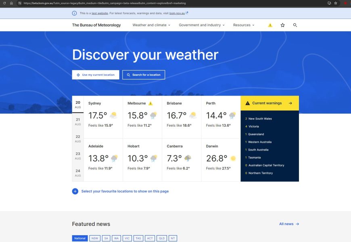Select the QLD news filter chip
Image resolution: width=351 pixels, height=242 pixels.
coord(161,238)
